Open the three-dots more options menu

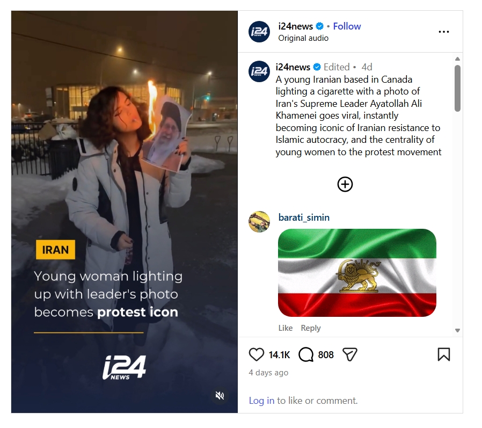pyautogui.click(x=443, y=32)
